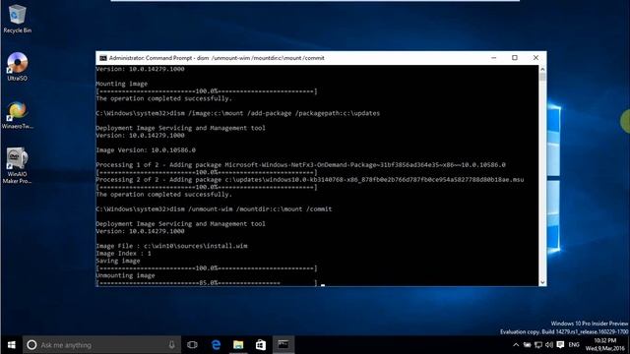
Task: Click the 85.0% unmounting progress bar
Action: coord(207,283)
